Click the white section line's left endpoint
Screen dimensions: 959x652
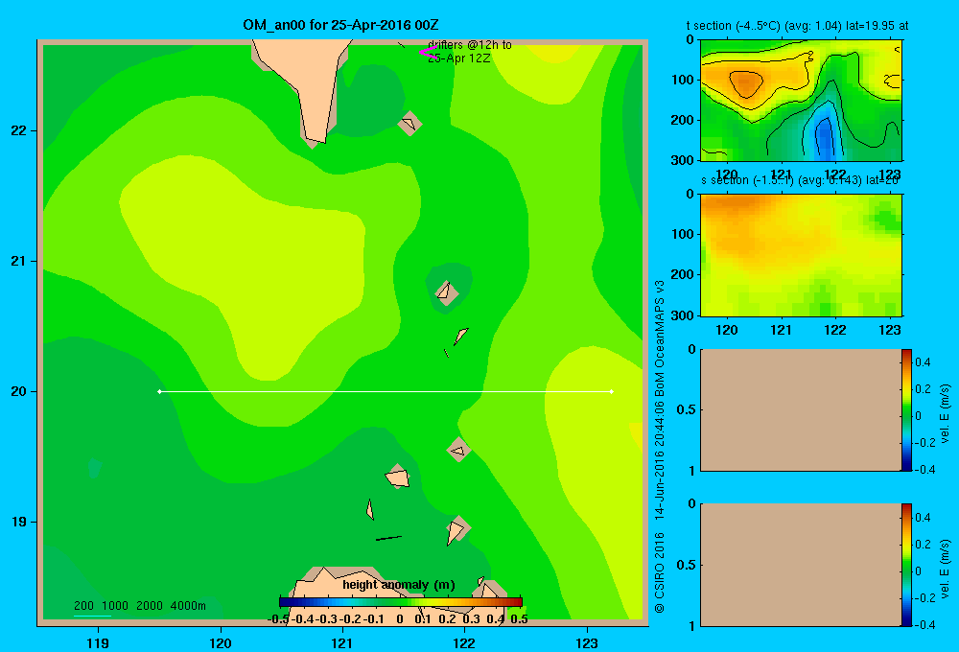[159, 391]
